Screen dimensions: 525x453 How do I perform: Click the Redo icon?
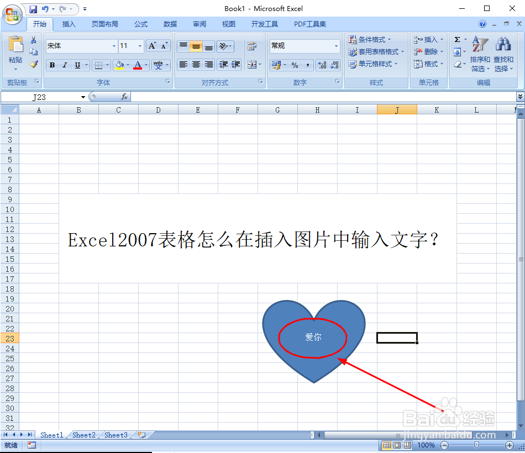pos(62,9)
